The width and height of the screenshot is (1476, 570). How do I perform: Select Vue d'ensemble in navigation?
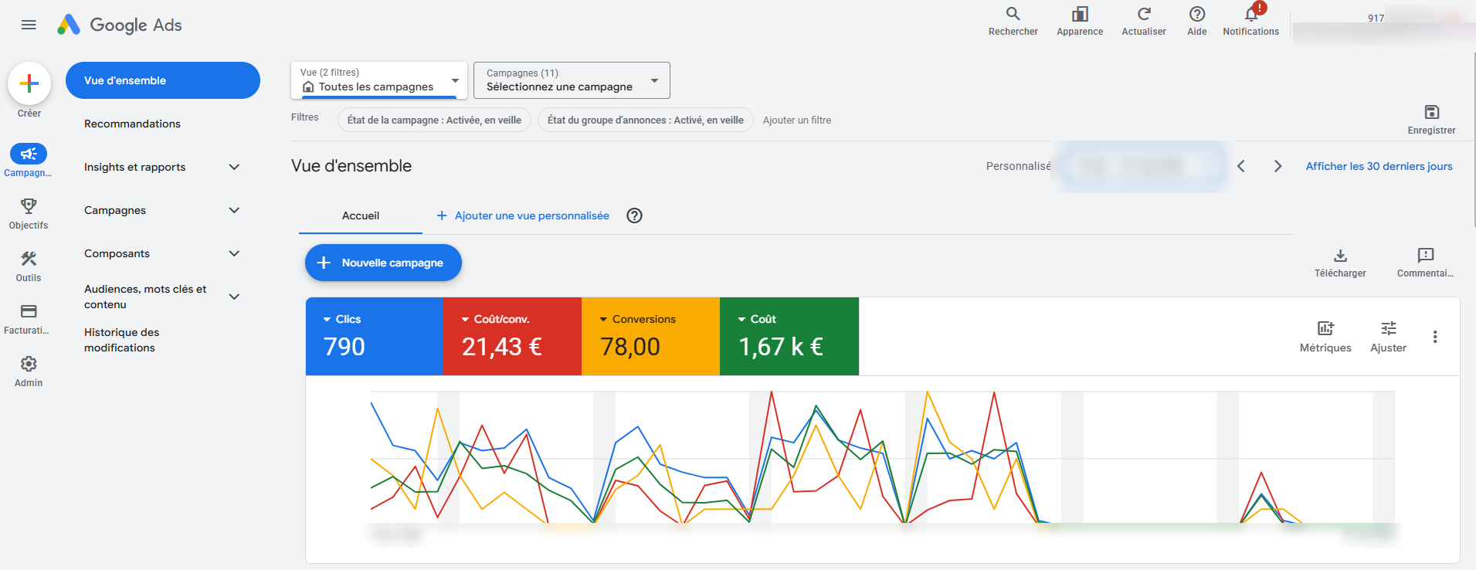click(x=163, y=80)
